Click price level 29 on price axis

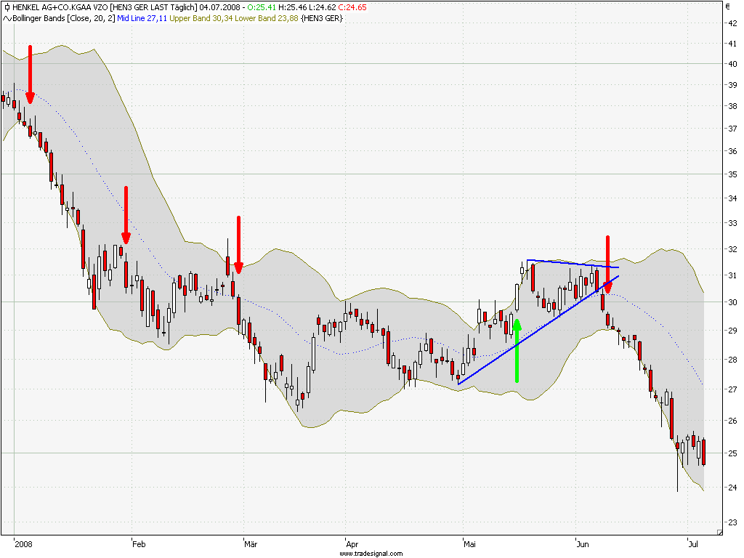coord(732,331)
